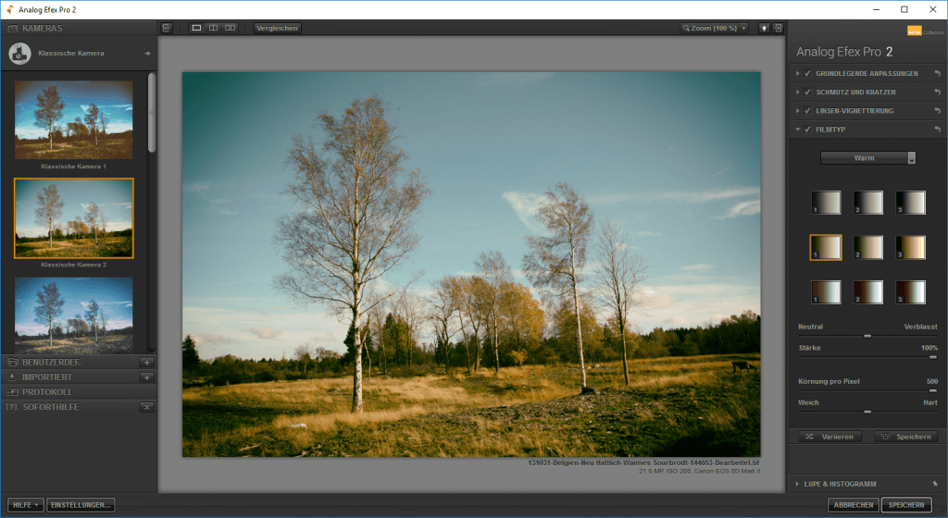
Task: Toggle the Filmtyp checkbox
Action: (807, 129)
